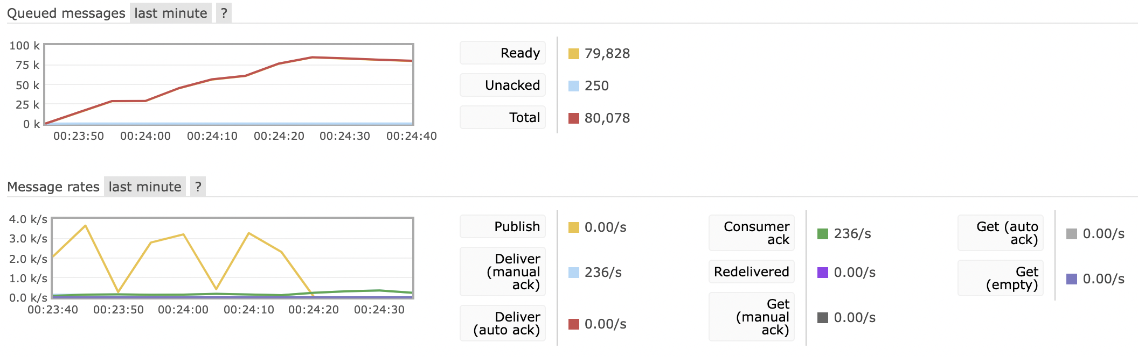Toggle the Ready series label

click(503, 53)
